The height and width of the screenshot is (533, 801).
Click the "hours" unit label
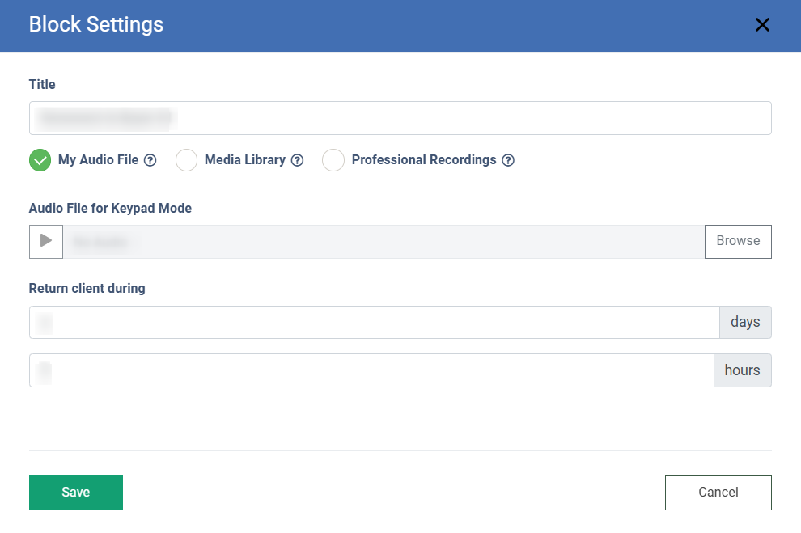[742, 370]
